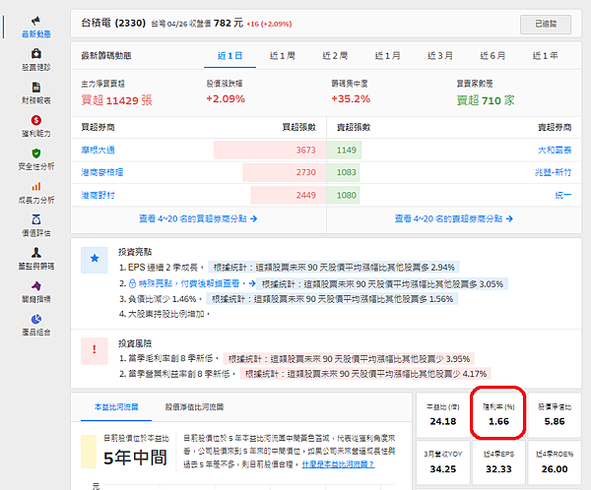The image size is (591, 490).
Task: Open 財務報表 in the sidebar
Action: (36, 93)
